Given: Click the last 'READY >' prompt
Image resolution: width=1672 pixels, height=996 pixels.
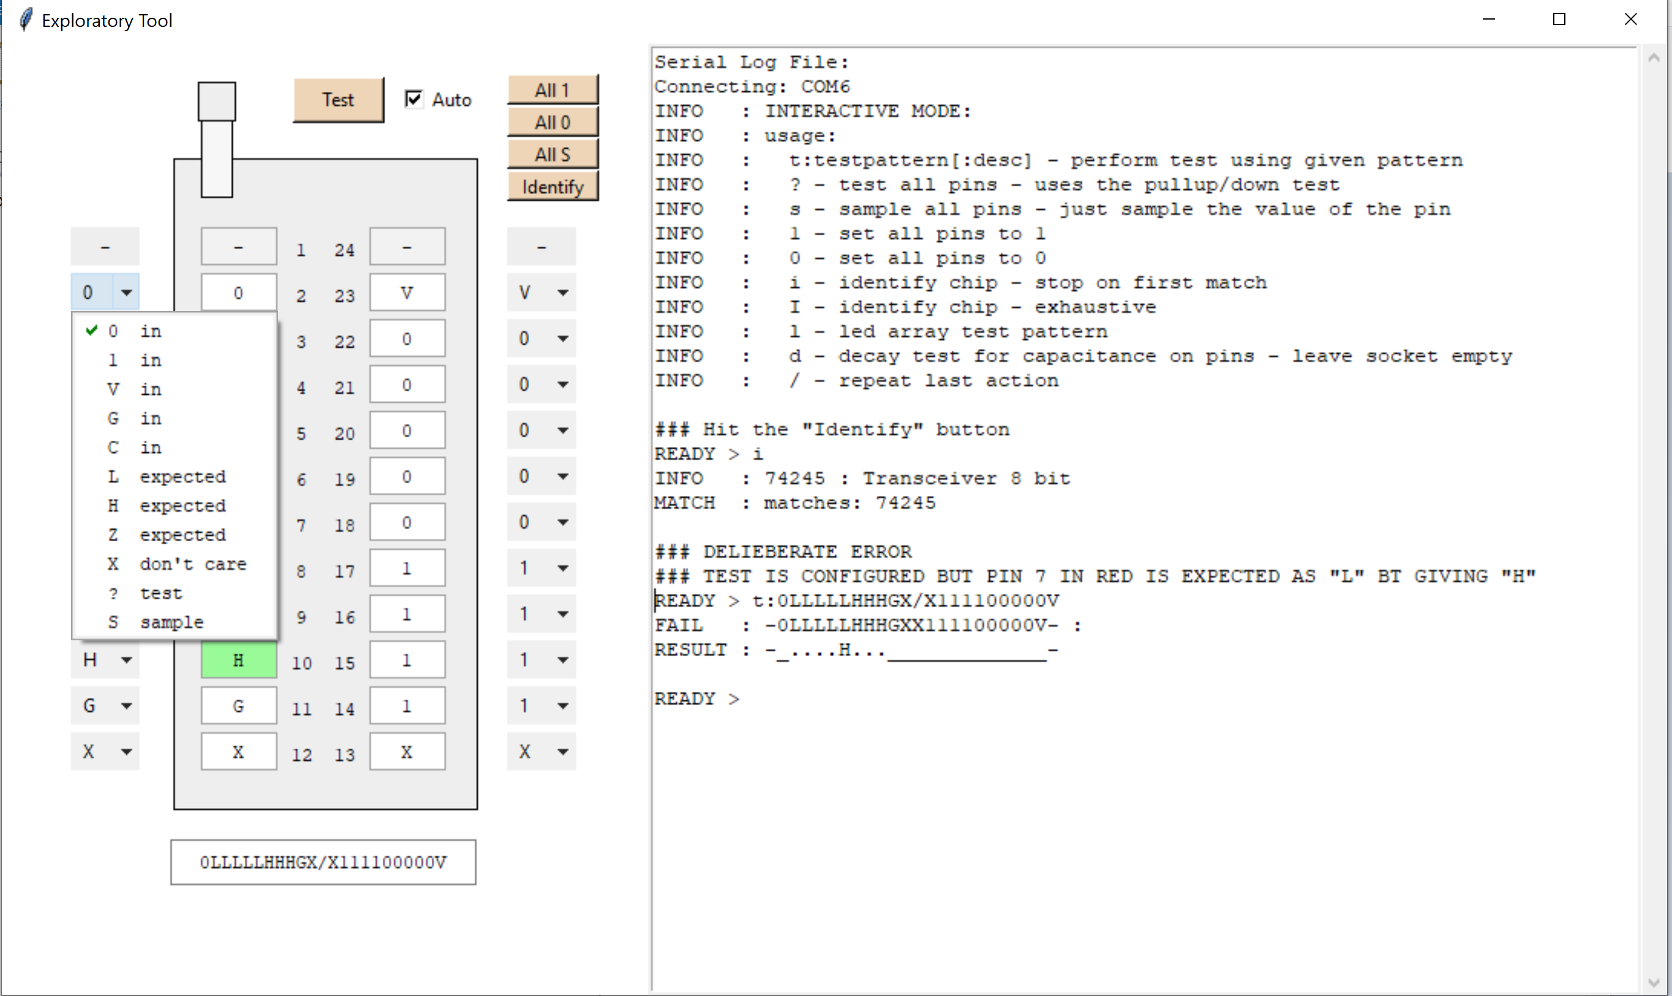Looking at the screenshot, I should click(697, 698).
